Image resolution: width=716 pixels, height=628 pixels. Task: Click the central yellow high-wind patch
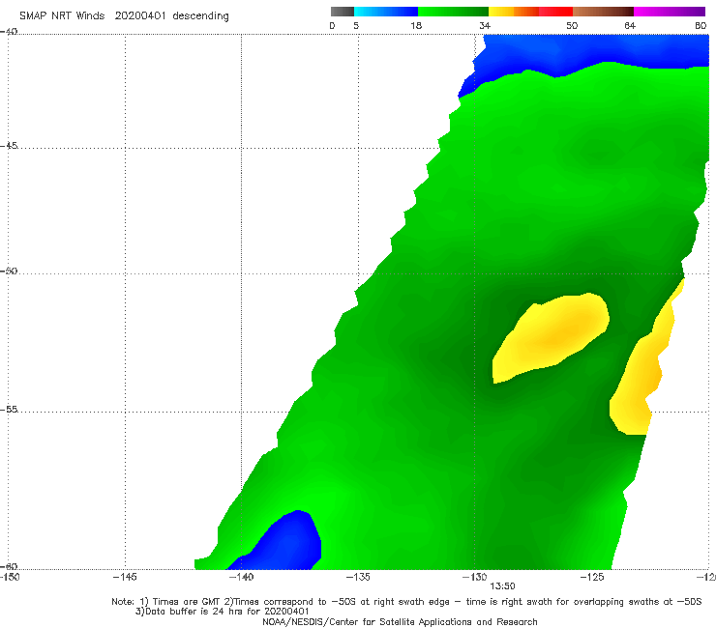[x=551, y=337]
